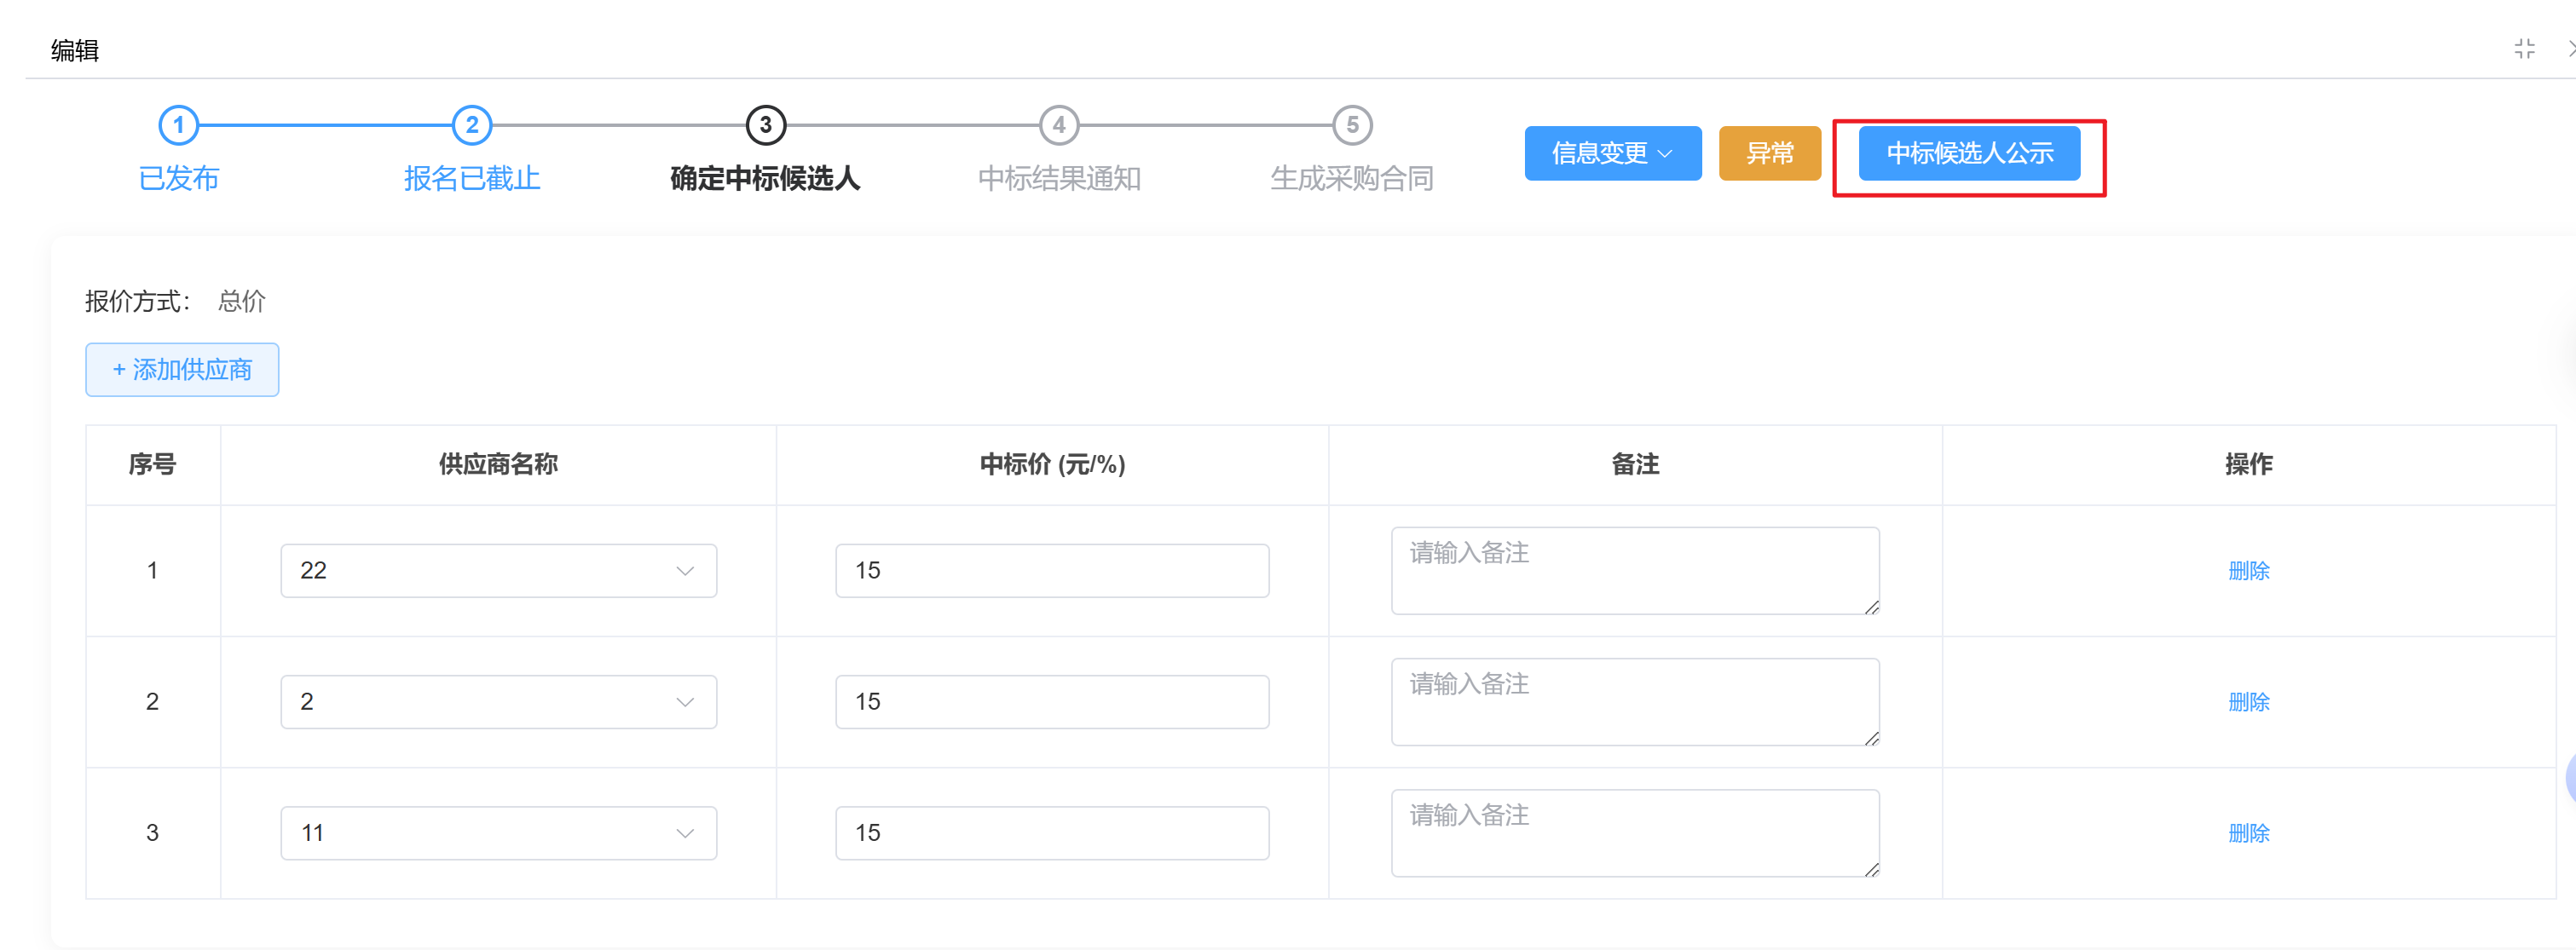Click the 总价 value text
This screenshot has height=950, width=2576.
(x=241, y=301)
